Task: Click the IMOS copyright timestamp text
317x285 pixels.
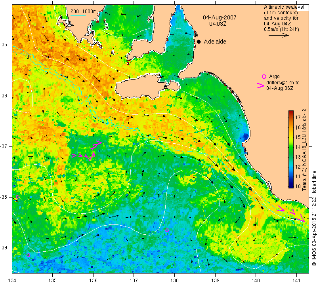Action: tap(314, 218)
